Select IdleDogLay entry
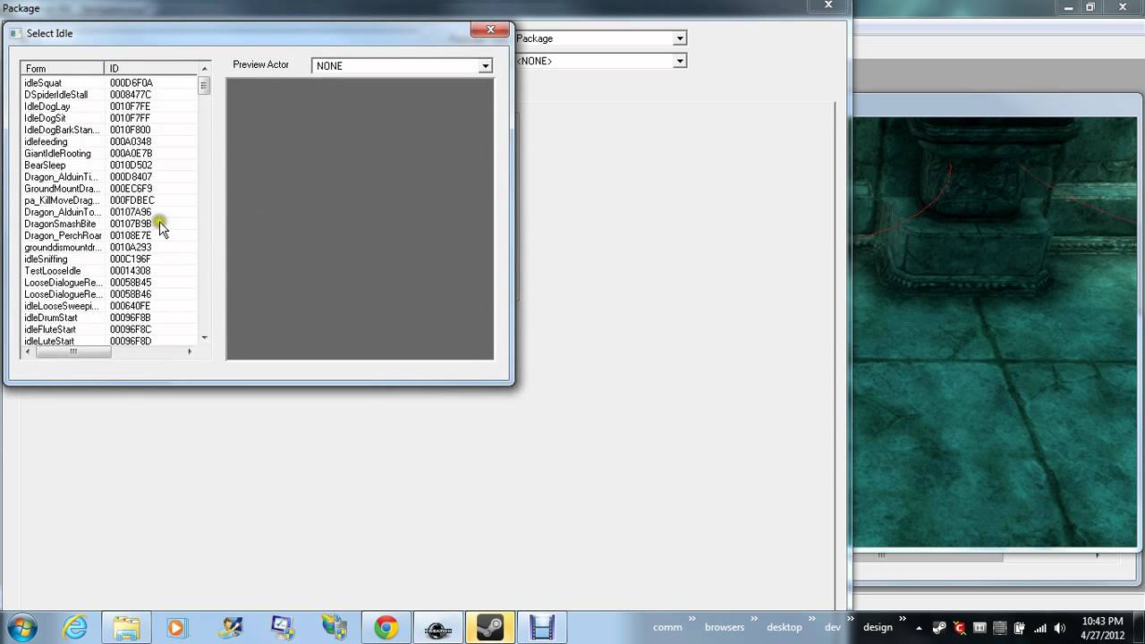The image size is (1145, 644). click(x=47, y=106)
